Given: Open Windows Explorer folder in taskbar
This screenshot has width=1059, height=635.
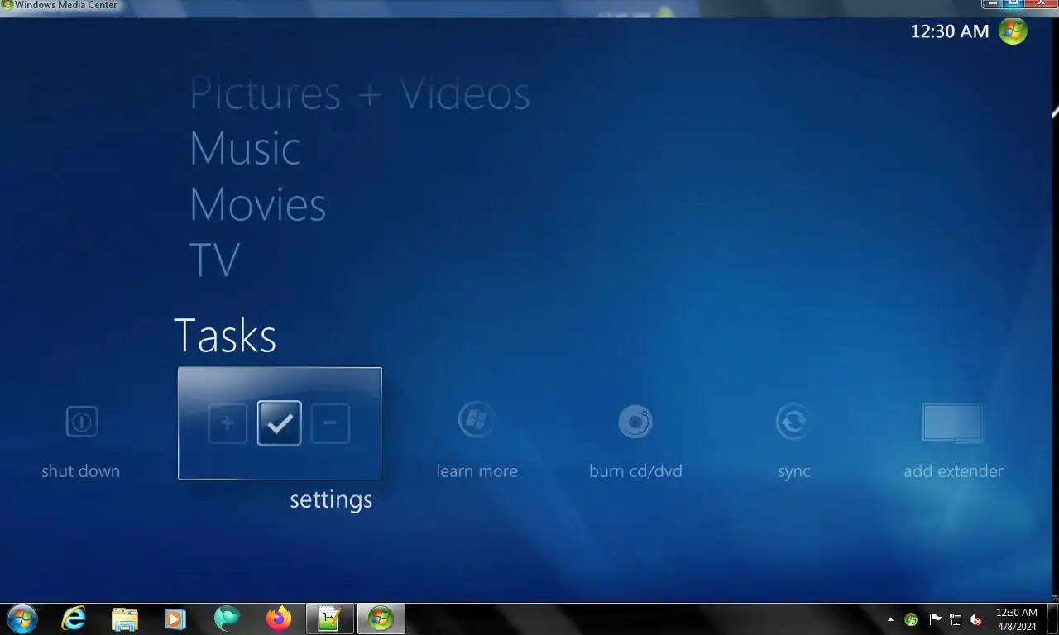Looking at the screenshot, I should 125,618.
